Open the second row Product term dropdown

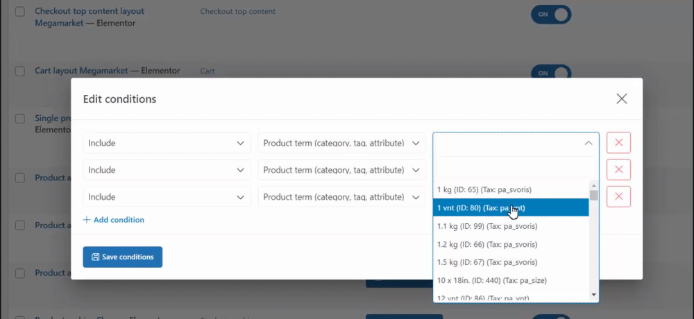click(x=341, y=170)
